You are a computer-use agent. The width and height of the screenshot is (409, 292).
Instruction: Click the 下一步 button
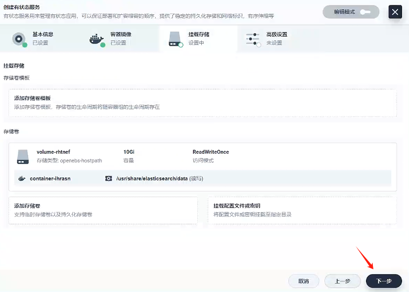(384, 281)
